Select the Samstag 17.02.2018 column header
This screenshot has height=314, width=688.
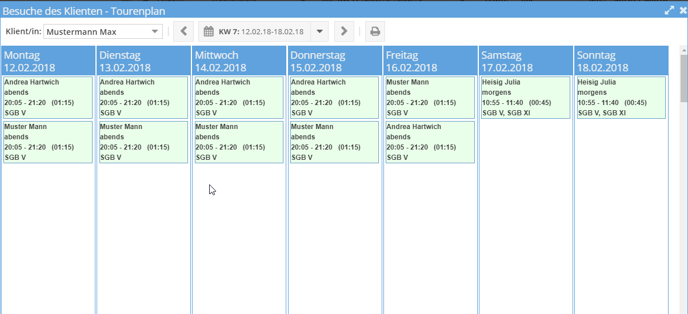[525, 61]
